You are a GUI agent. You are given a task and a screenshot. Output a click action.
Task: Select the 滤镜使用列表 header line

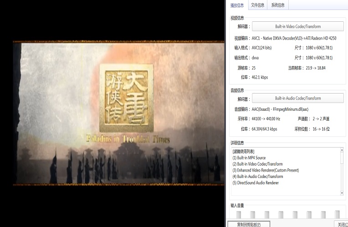pos(243,152)
